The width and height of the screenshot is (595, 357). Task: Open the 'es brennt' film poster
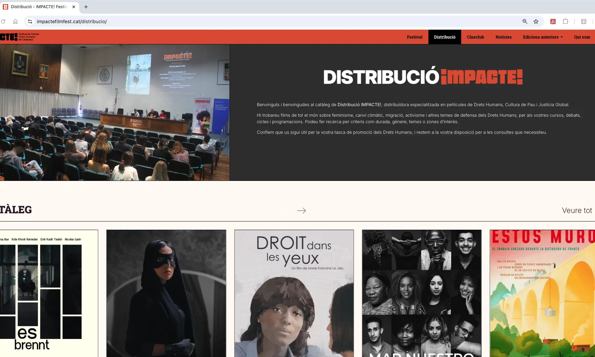(x=49, y=294)
